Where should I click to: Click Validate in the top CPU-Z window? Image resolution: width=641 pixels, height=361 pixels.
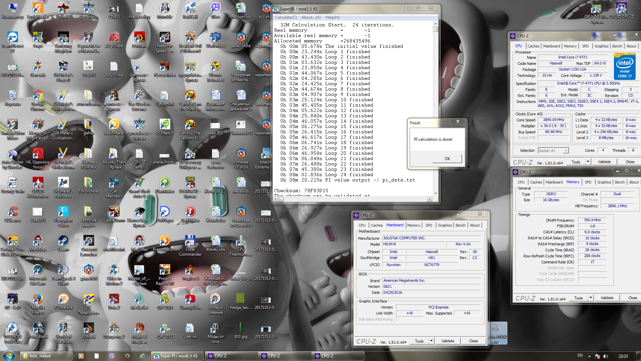click(604, 162)
